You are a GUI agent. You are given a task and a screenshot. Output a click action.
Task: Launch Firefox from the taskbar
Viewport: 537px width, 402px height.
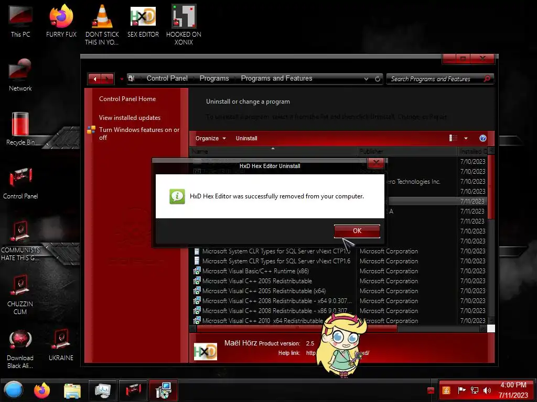[42, 390]
